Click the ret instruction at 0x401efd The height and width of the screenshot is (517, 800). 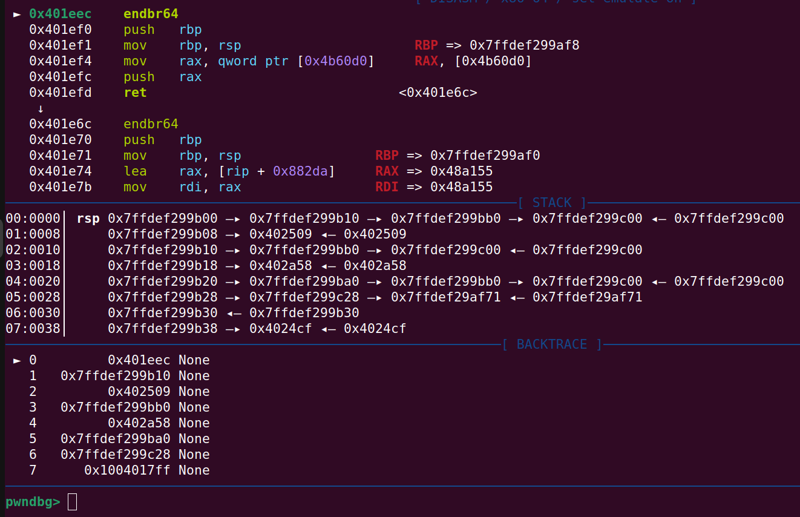tap(135, 93)
